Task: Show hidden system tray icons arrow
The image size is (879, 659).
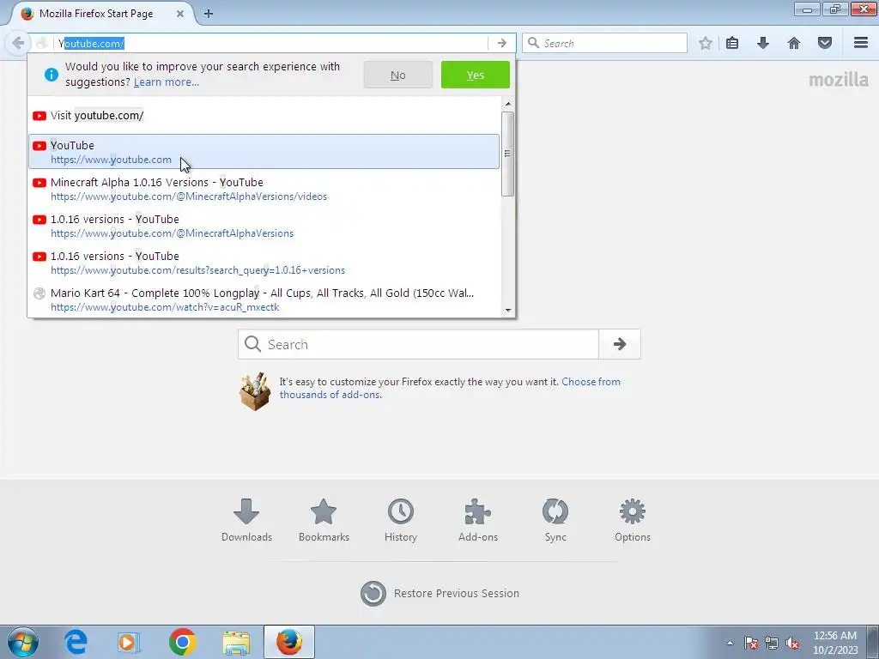Action: (730, 643)
